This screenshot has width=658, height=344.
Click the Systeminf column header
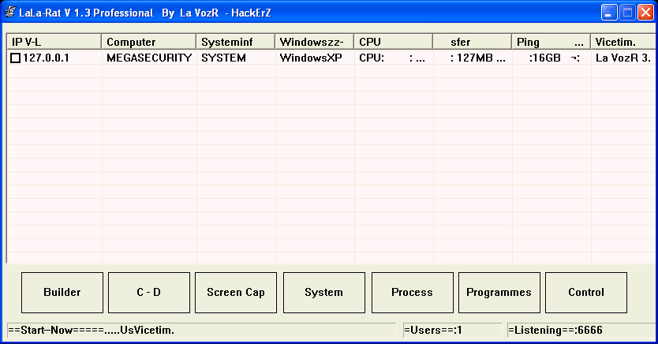235,42
